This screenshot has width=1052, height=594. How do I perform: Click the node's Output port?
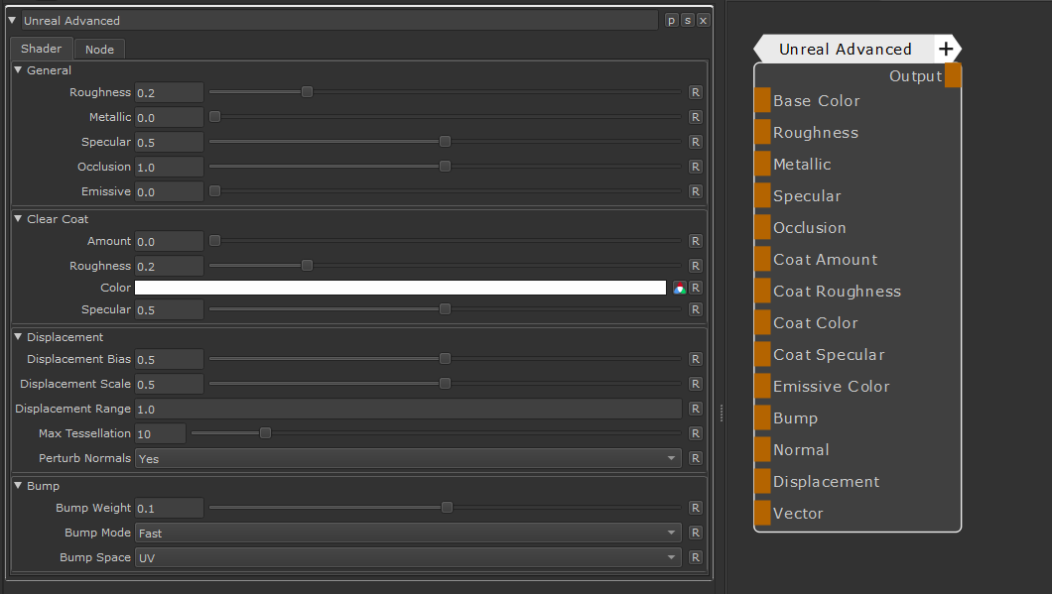coord(953,76)
